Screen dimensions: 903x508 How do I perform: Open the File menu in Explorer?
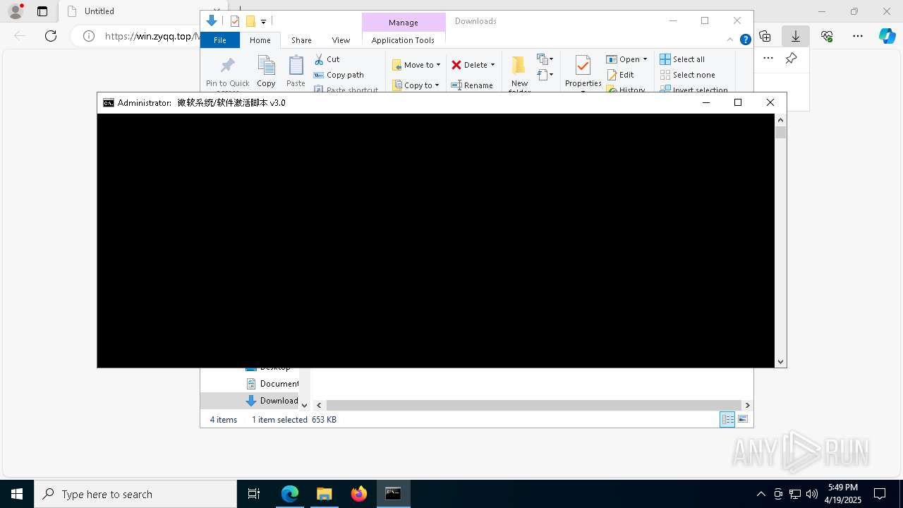(220, 40)
